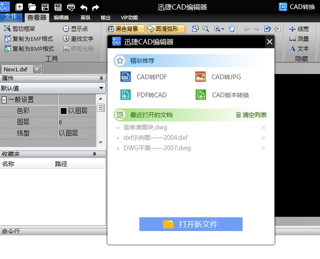Click the 打开新文件 button

(191, 224)
